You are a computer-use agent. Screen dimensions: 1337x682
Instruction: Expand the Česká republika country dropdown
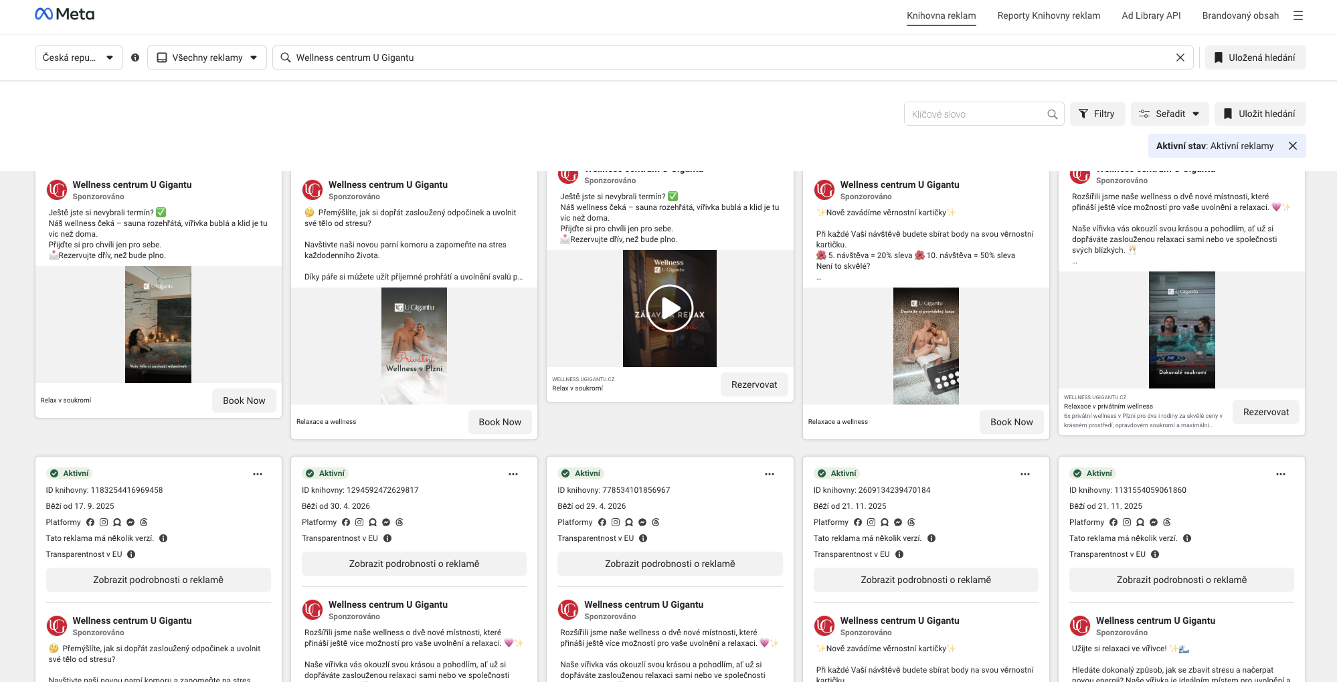point(79,58)
